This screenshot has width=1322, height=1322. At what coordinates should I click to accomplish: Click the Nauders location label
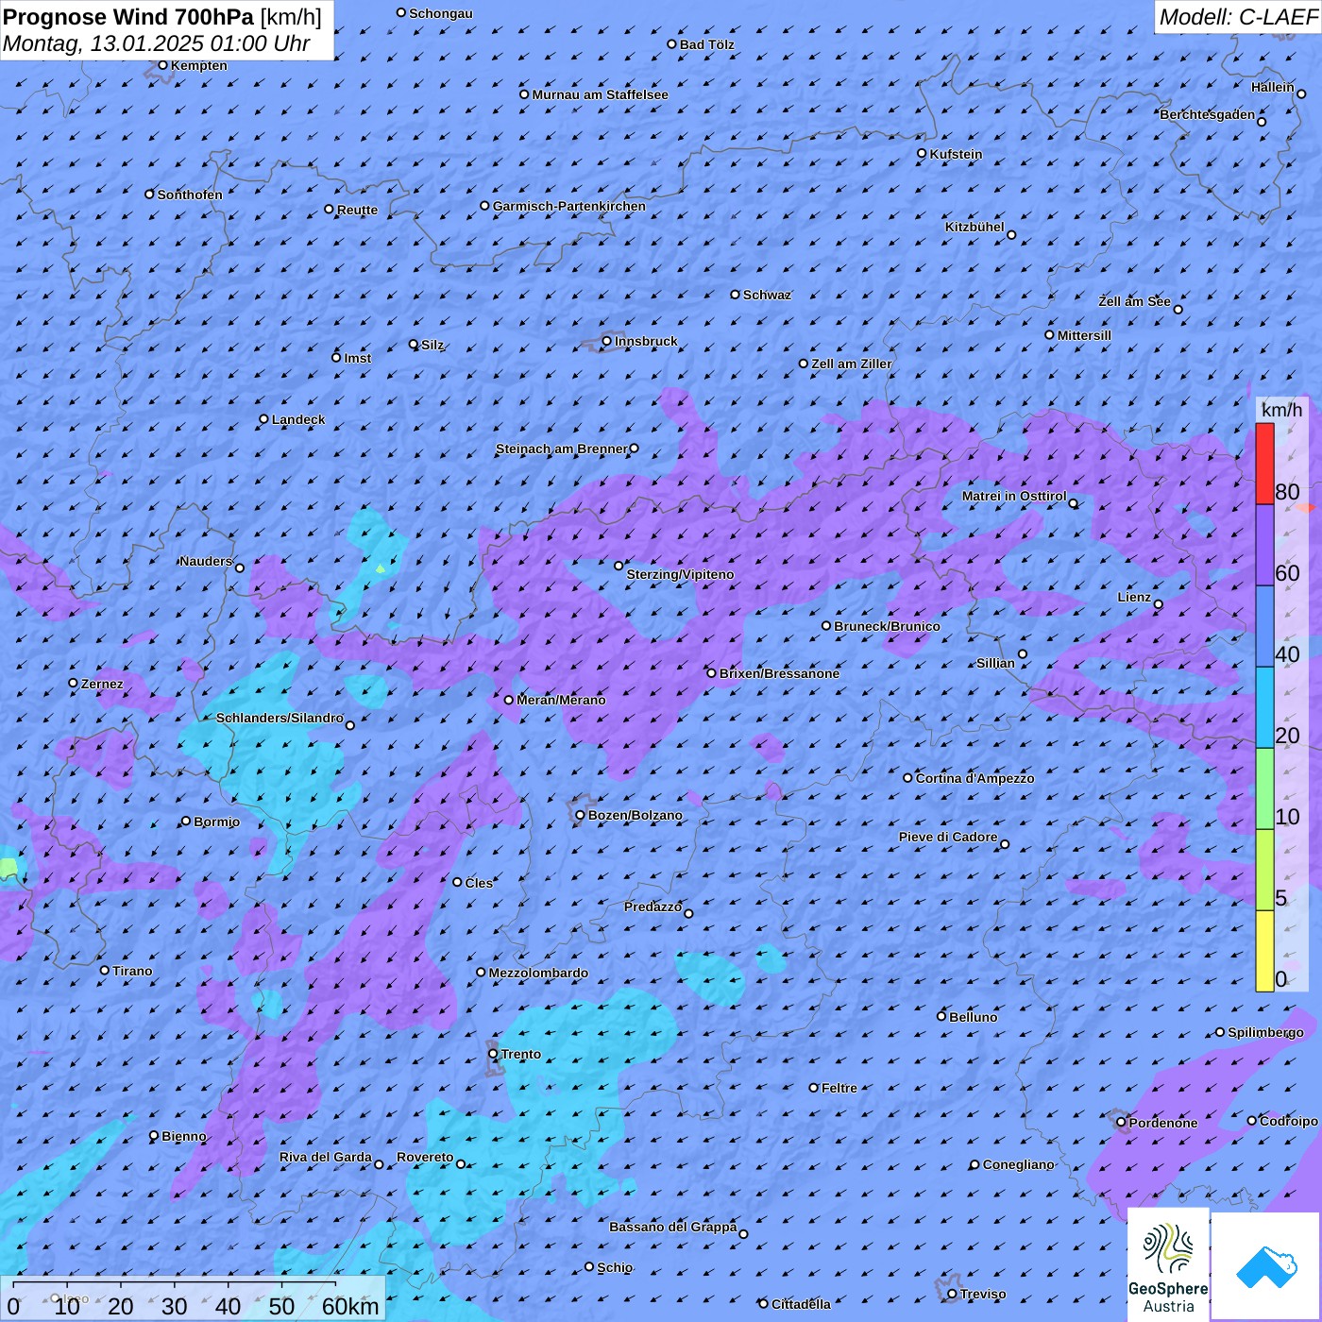coord(206,561)
